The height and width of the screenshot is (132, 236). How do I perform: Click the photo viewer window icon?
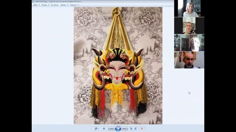point(33,1)
